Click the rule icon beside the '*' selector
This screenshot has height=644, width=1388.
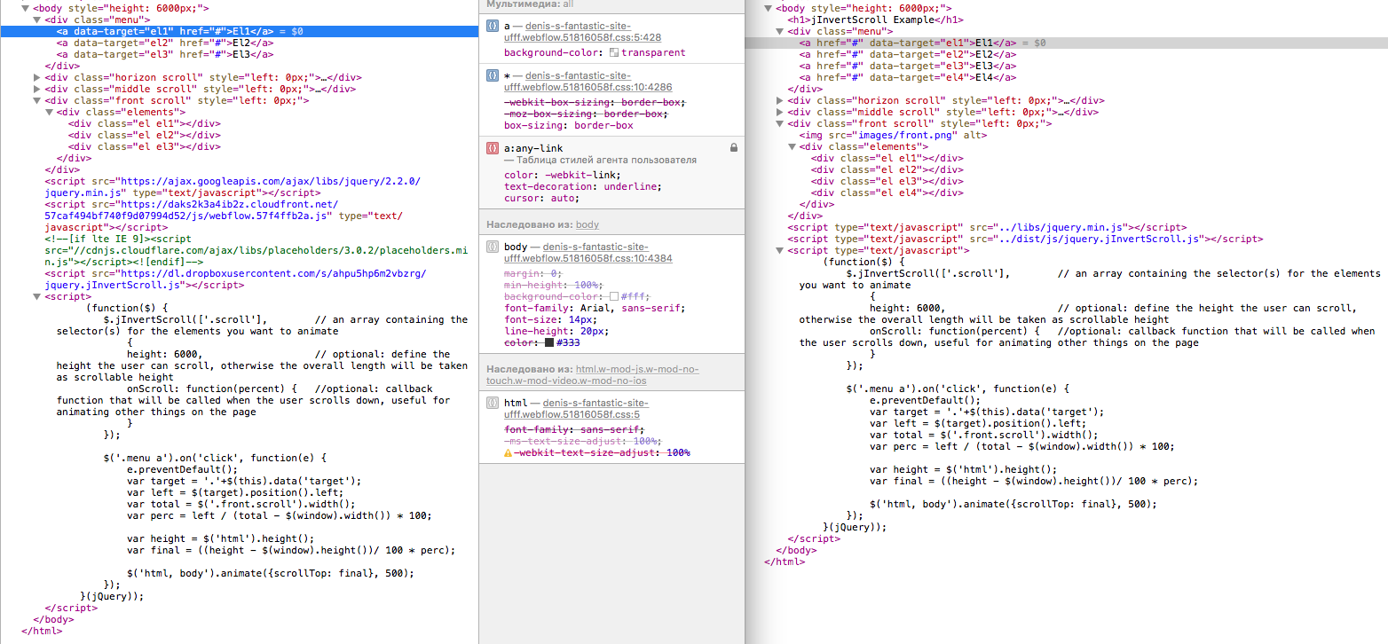(x=493, y=76)
